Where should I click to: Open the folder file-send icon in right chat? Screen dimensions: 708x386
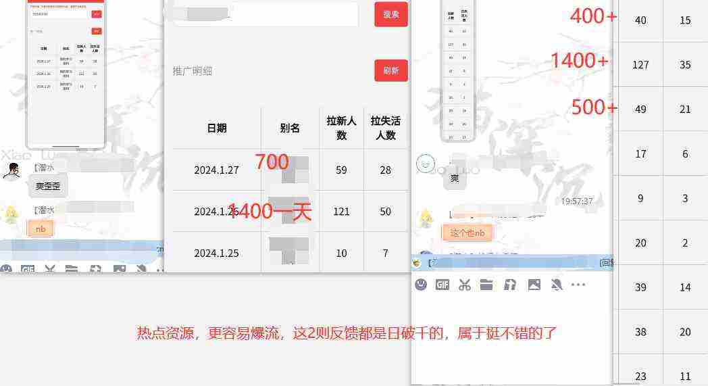click(486, 285)
